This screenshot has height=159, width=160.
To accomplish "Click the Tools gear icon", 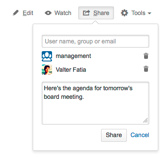I will (124, 13).
